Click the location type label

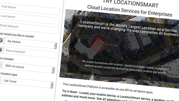pos(9,74)
